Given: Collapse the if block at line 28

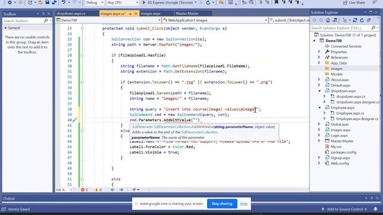Looking at the screenshot, I should (82, 56).
